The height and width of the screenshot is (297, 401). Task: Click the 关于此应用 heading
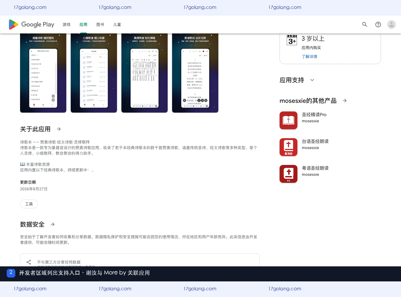click(x=35, y=129)
